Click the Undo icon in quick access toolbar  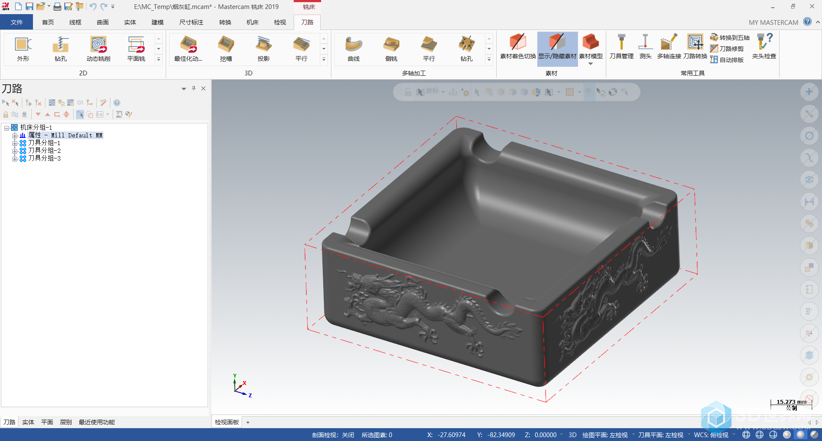tap(93, 6)
